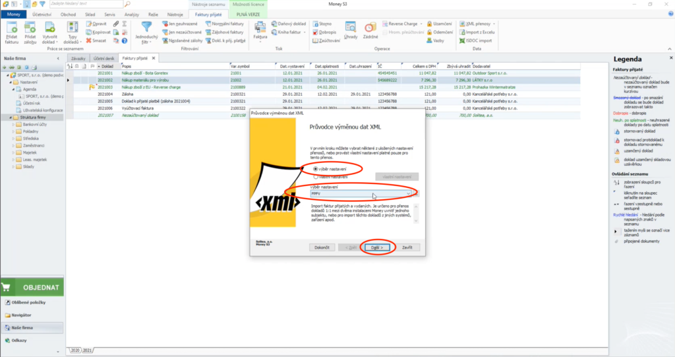Select the Účetní rok tree item
Viewport: 675px width, 357px height.
coord(31,103)
